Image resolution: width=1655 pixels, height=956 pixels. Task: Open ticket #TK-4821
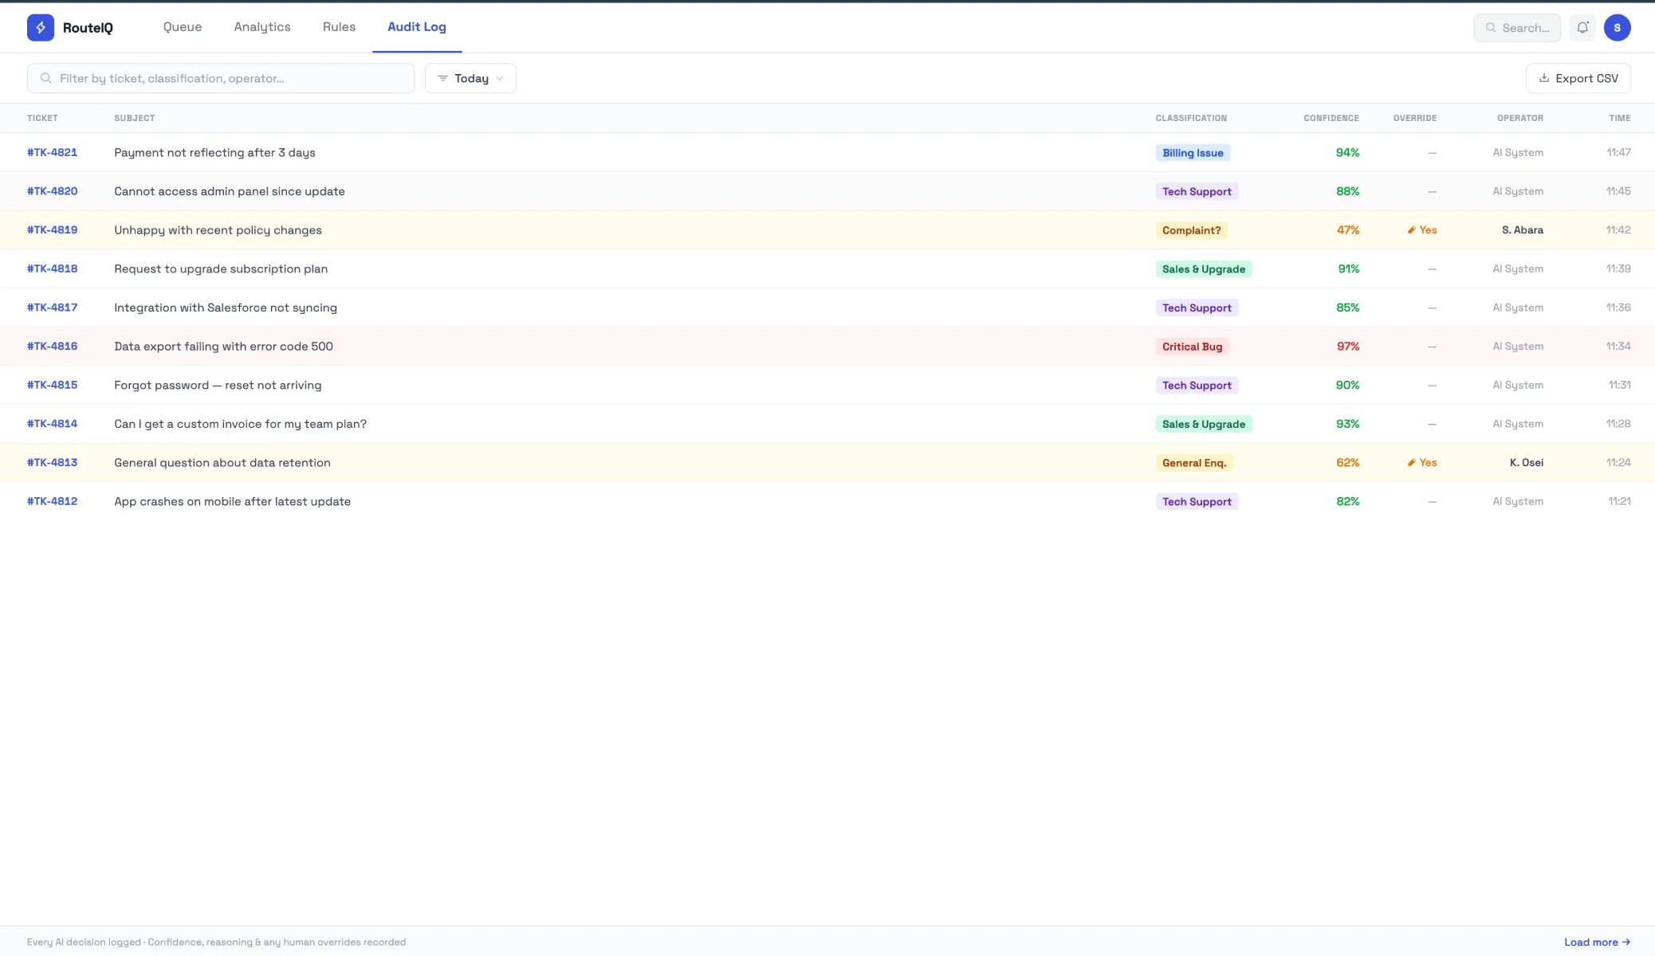coord(52,152)
